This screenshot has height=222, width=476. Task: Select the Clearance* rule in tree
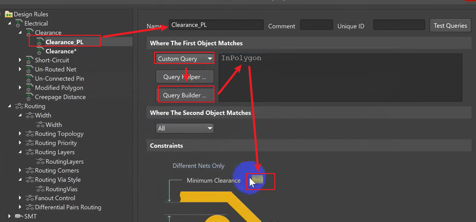(x=61, y=51)
